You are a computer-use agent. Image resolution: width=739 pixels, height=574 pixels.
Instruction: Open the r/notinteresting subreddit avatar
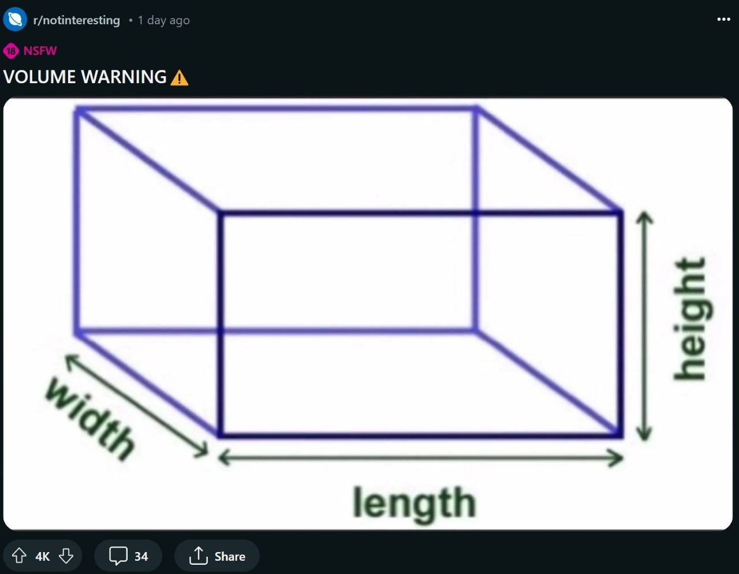click(x=15, y=20)
